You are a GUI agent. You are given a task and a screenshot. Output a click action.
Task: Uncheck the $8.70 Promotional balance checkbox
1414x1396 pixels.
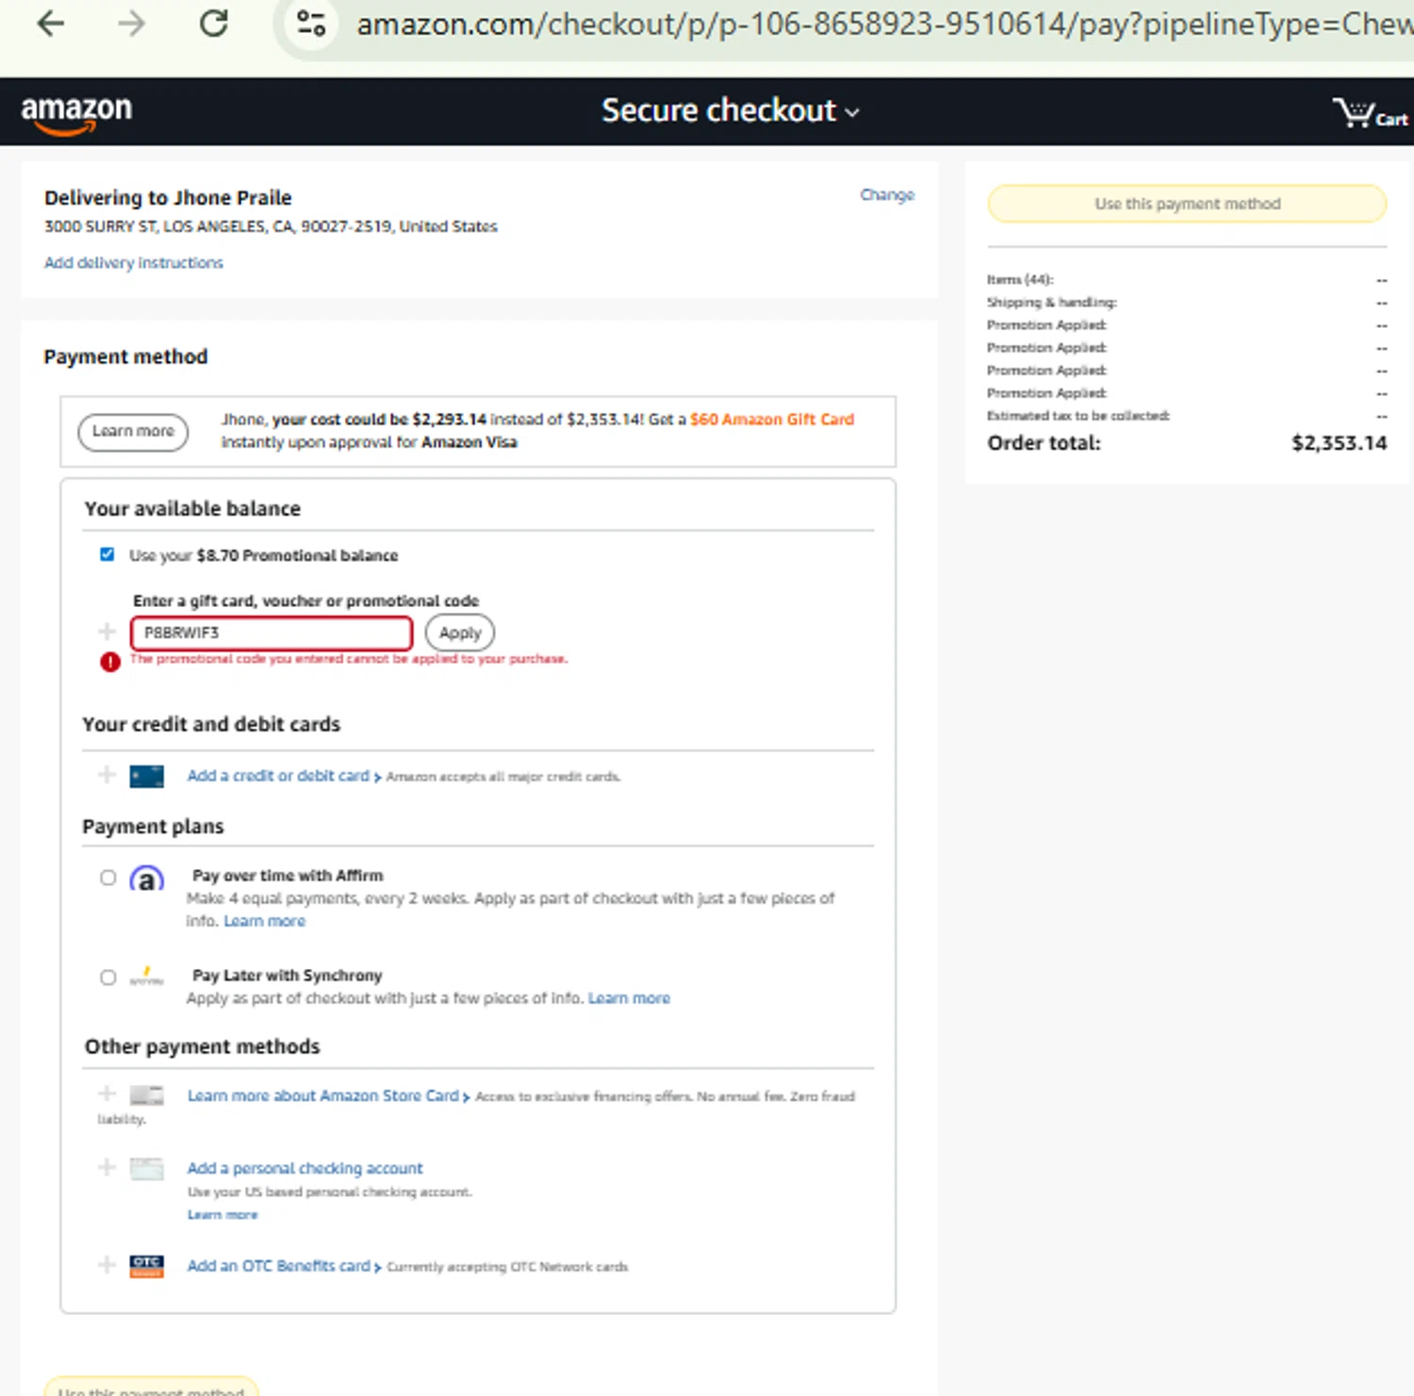[107, 554]
